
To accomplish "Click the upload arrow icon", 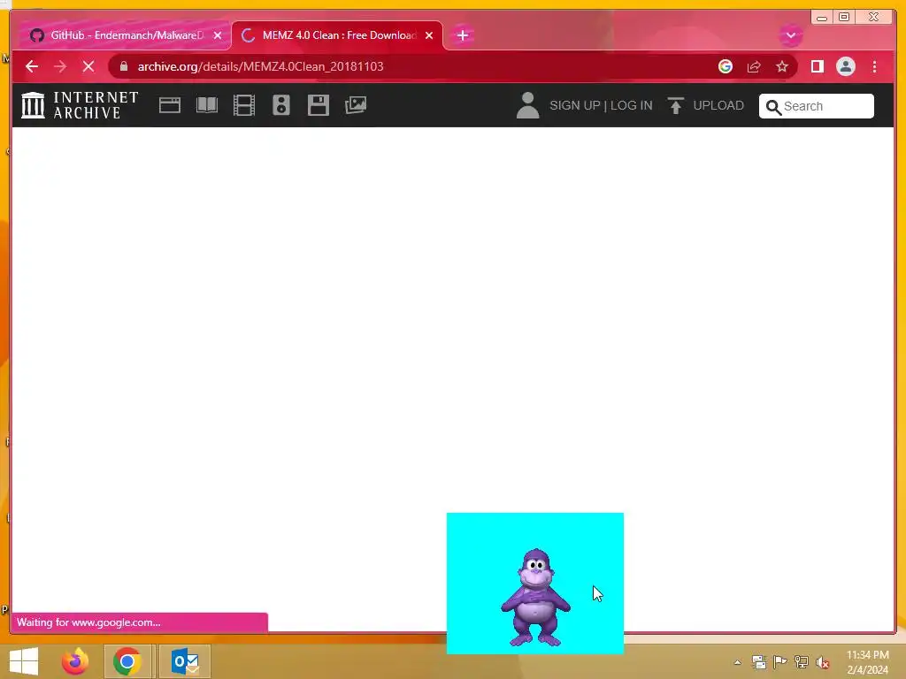I will [675, 106].
